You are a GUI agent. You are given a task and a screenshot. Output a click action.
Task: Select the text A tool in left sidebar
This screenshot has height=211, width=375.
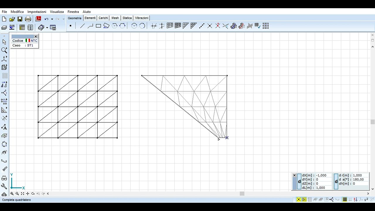pyautogui.click(x=4, y=127)
